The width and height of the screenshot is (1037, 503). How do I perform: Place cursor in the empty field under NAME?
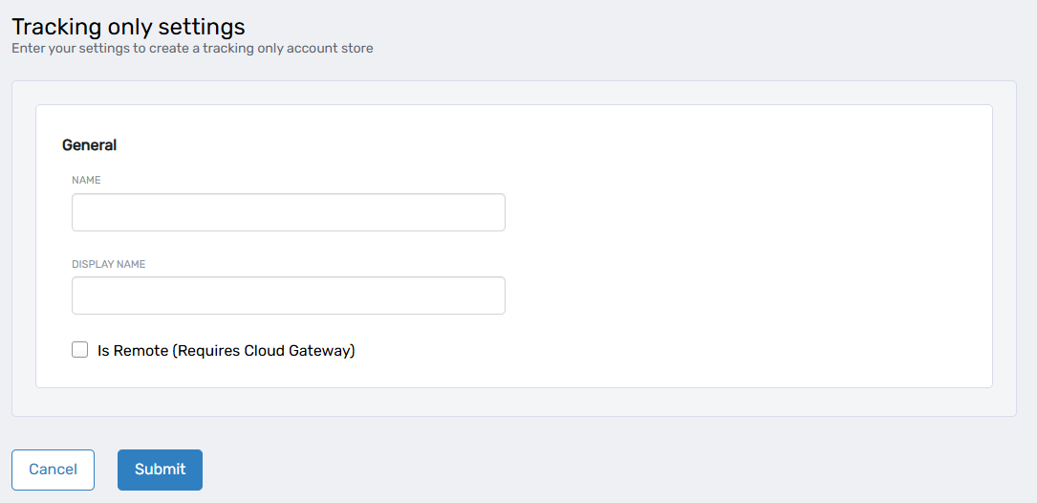pyautogui.click(x=288, y=212)
